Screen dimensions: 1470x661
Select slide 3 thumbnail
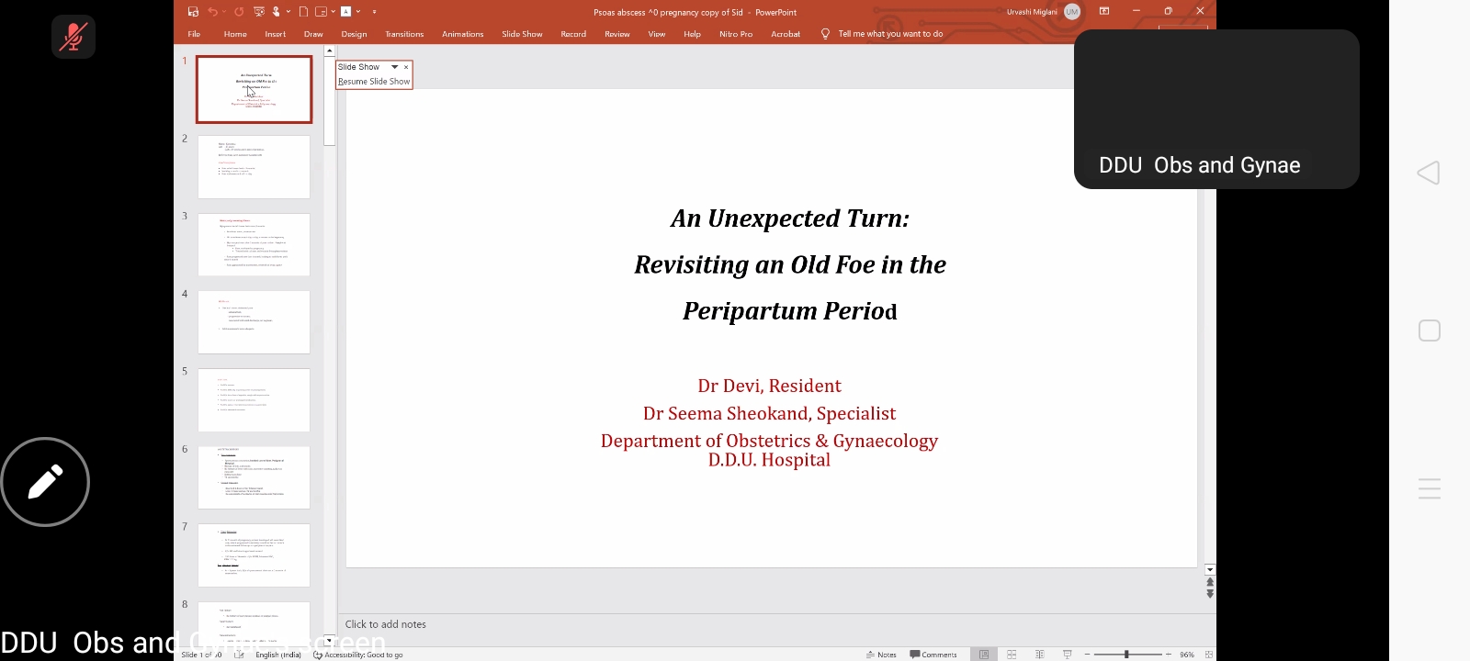click(254, 245)
